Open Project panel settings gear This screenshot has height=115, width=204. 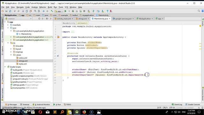pyautogui.click(x=47, y=19)
